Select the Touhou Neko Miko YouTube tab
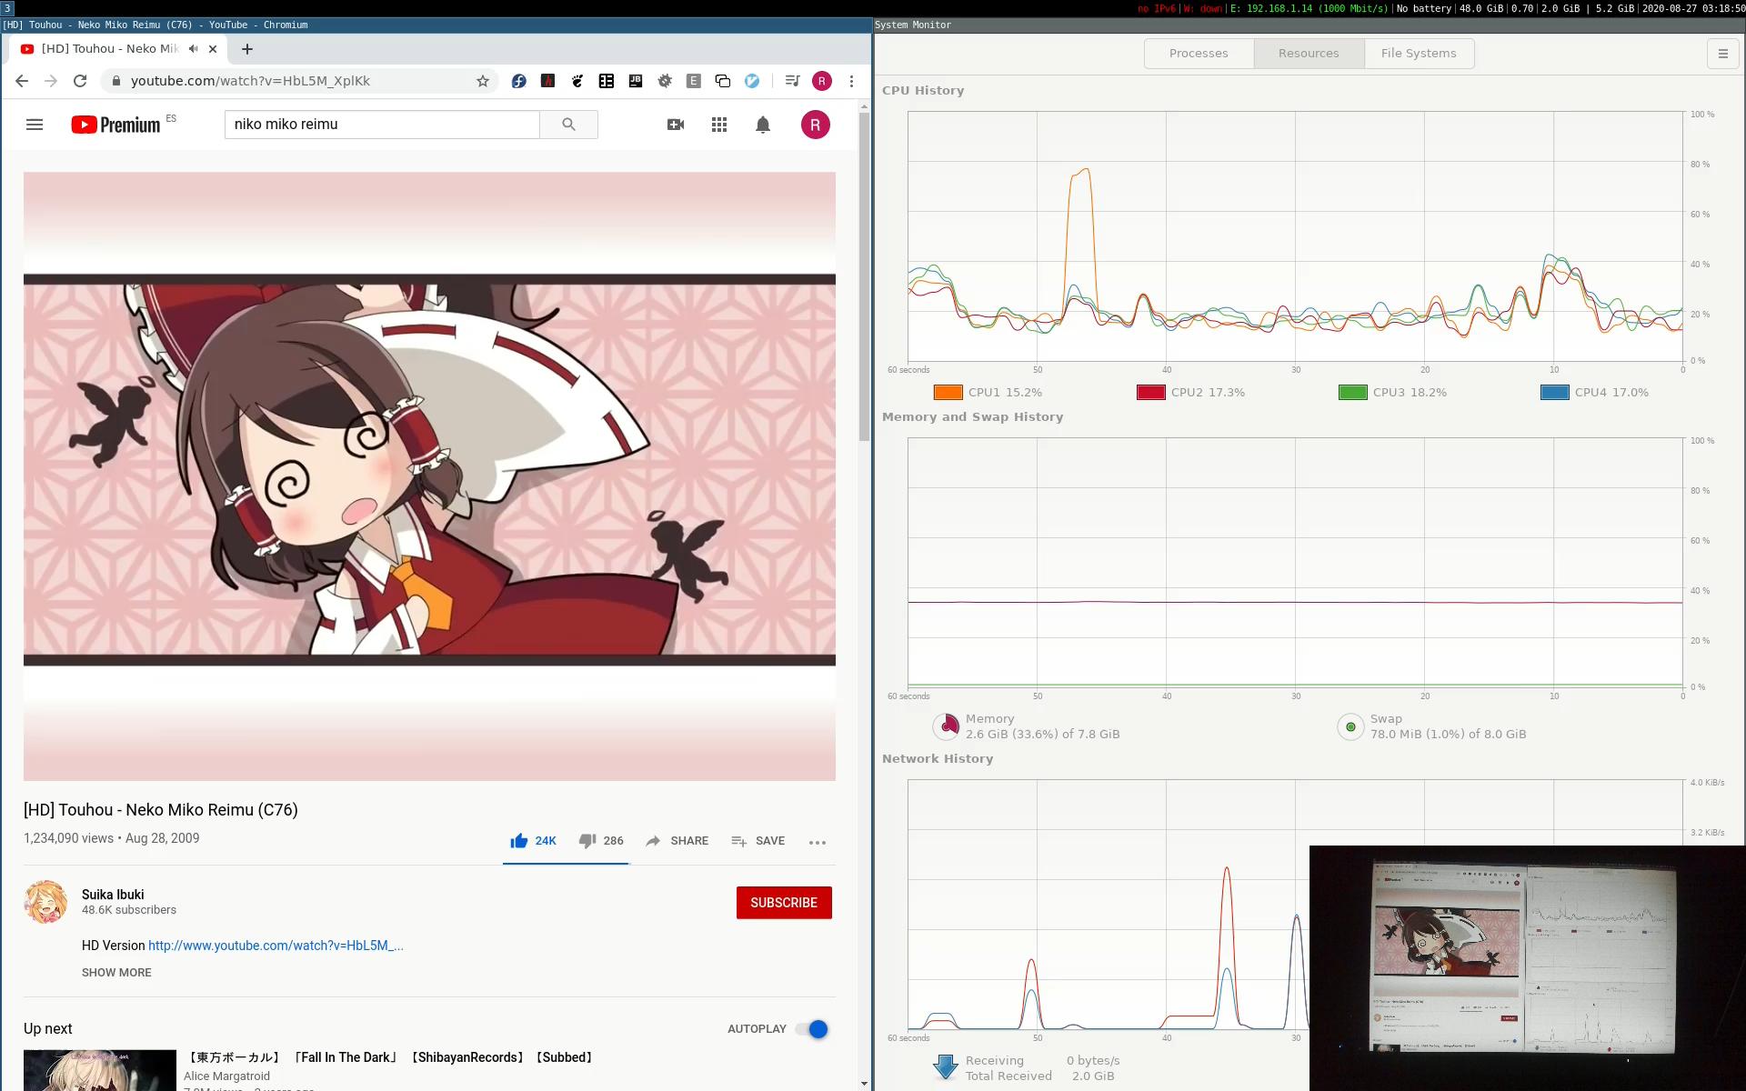 [x=109, y=49]
